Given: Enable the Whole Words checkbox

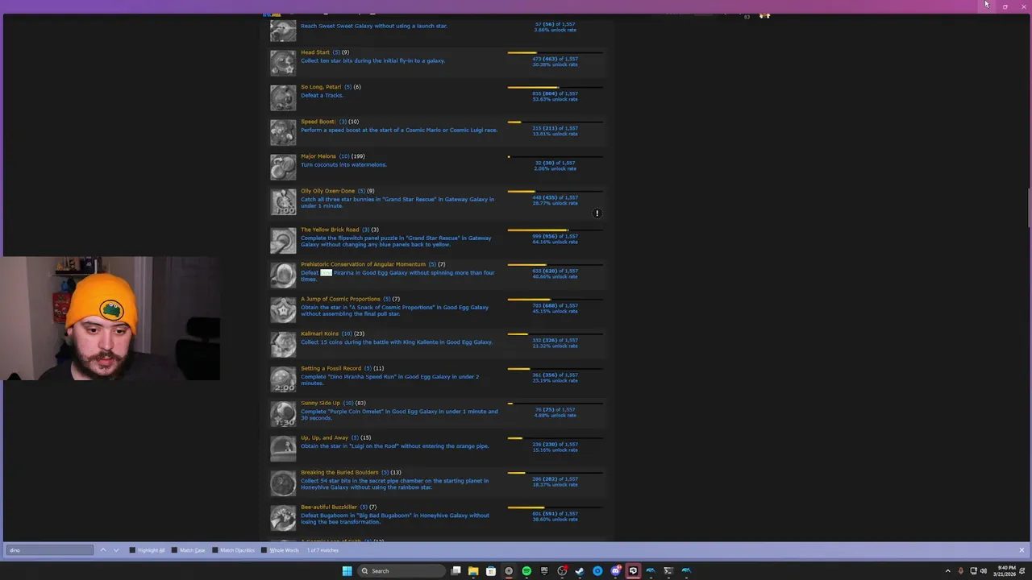Looking at the screenshot, I should pos(264,550).
